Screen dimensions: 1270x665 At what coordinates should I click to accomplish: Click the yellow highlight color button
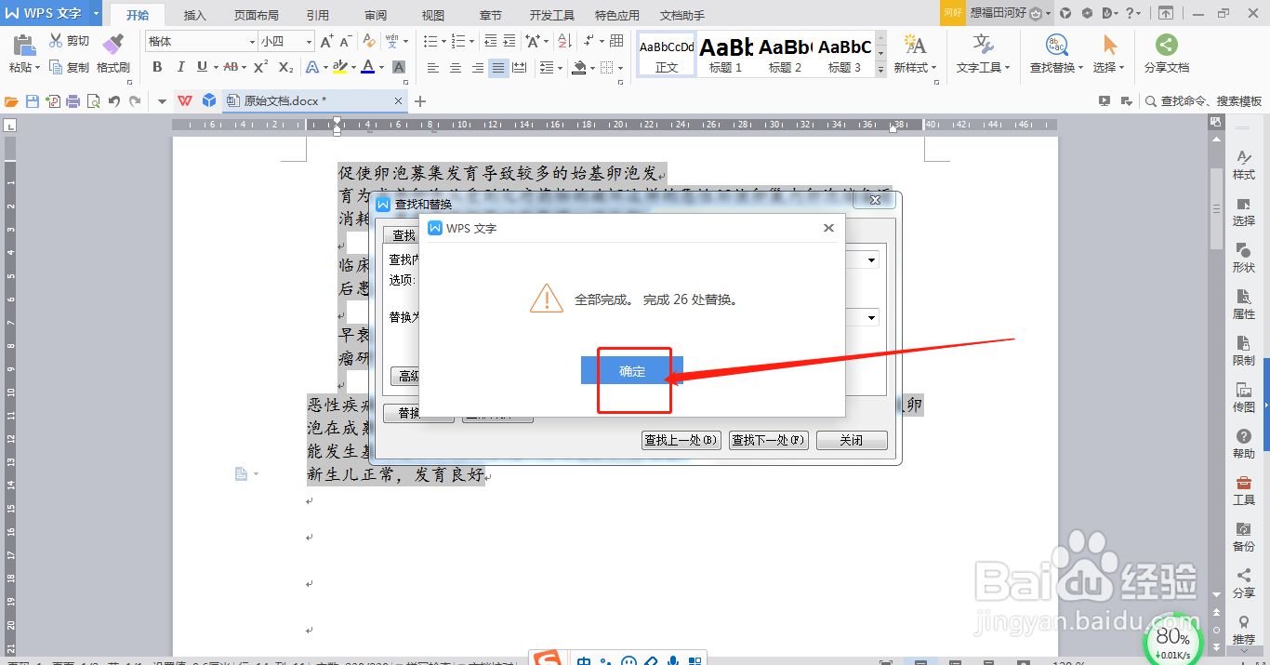point(339,67)
